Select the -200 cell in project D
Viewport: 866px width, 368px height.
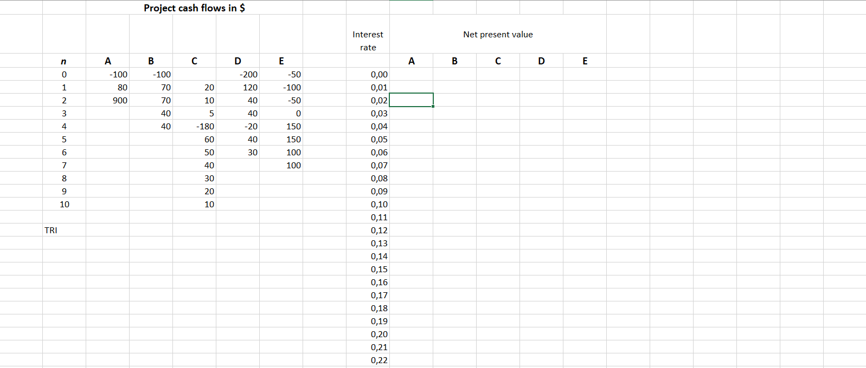238,74
